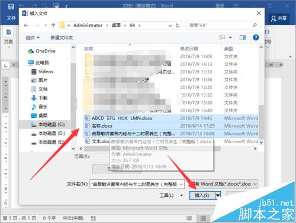The width and height of the screenshot is (296, 223).
Task: Click the macro record icon in status bar
Action: pyautogui.click(x=93, y=218)
